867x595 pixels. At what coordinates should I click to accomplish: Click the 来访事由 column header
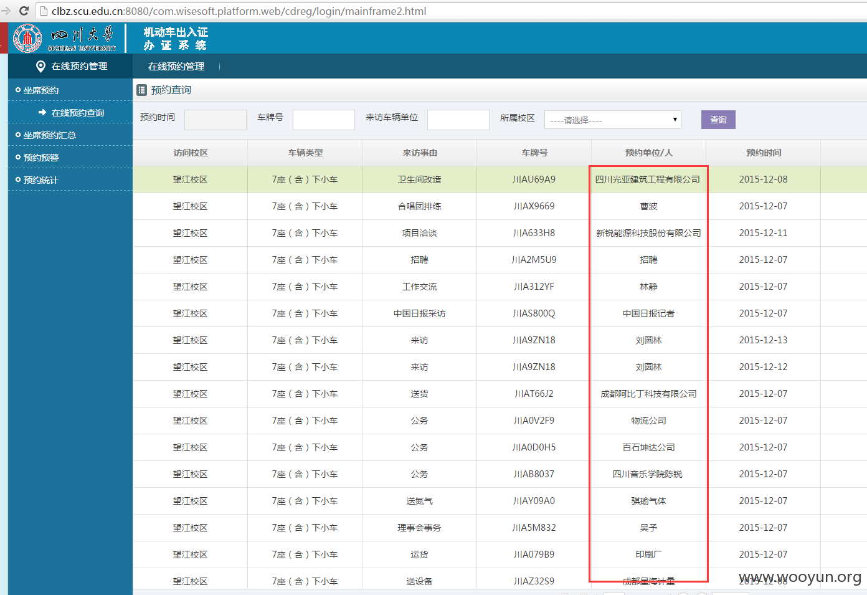(420, 153)
